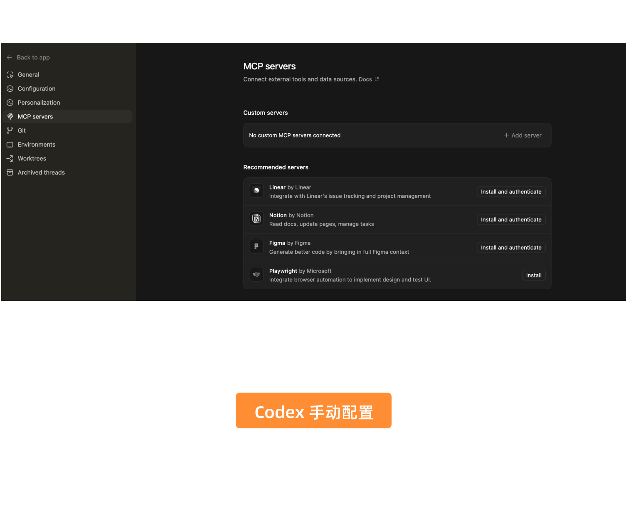The width and height of the screenshot is (626, 521).
Task: Install and authenticate the Notion server
Action: click(x=511, y=219)
